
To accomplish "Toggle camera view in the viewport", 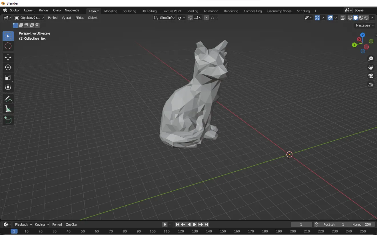I will [371, 76].
